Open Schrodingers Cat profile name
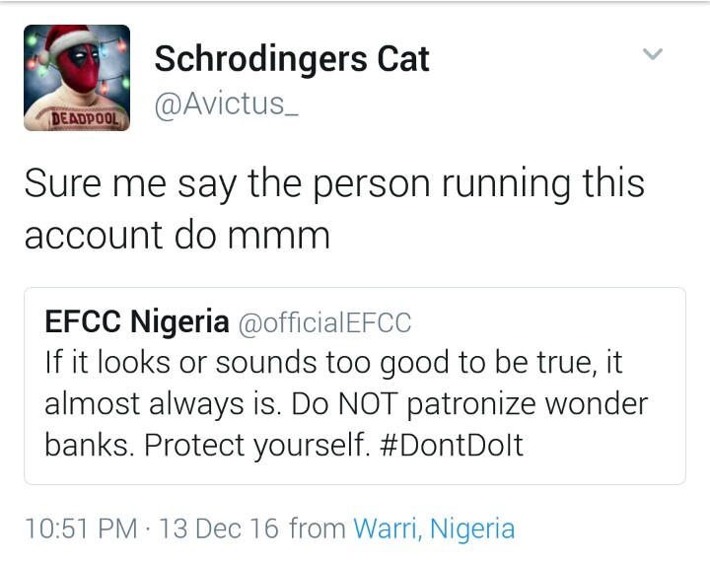710x563 pixels. (x=292, y=59)
